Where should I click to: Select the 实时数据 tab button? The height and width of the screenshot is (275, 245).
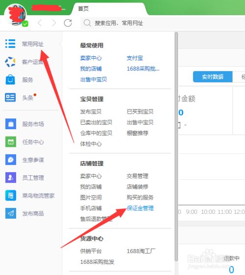click(213, 77)
